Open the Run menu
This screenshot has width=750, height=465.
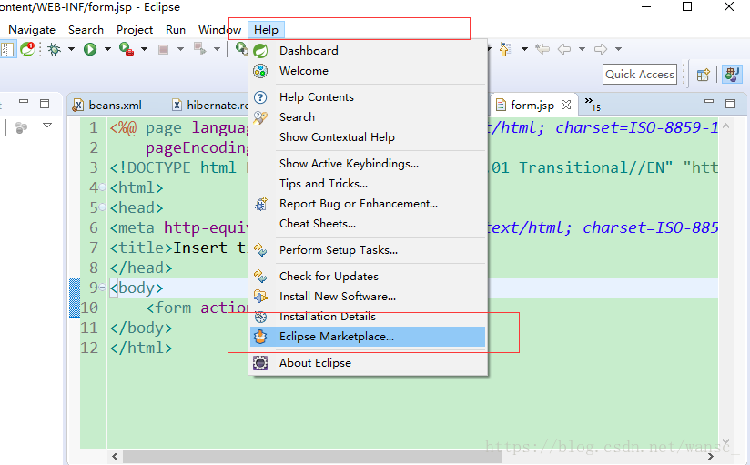point(176,30)
